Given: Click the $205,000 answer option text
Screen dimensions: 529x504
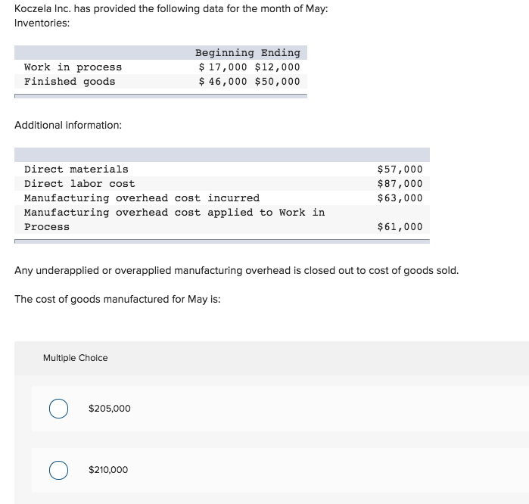Looking at the screenshot, I should (x=110, y=409).
